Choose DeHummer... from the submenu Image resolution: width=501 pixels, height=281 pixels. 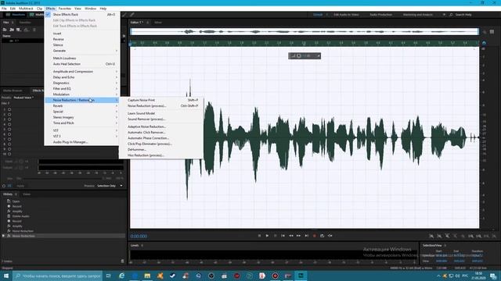pyautogui.click(x=161, y=149)
